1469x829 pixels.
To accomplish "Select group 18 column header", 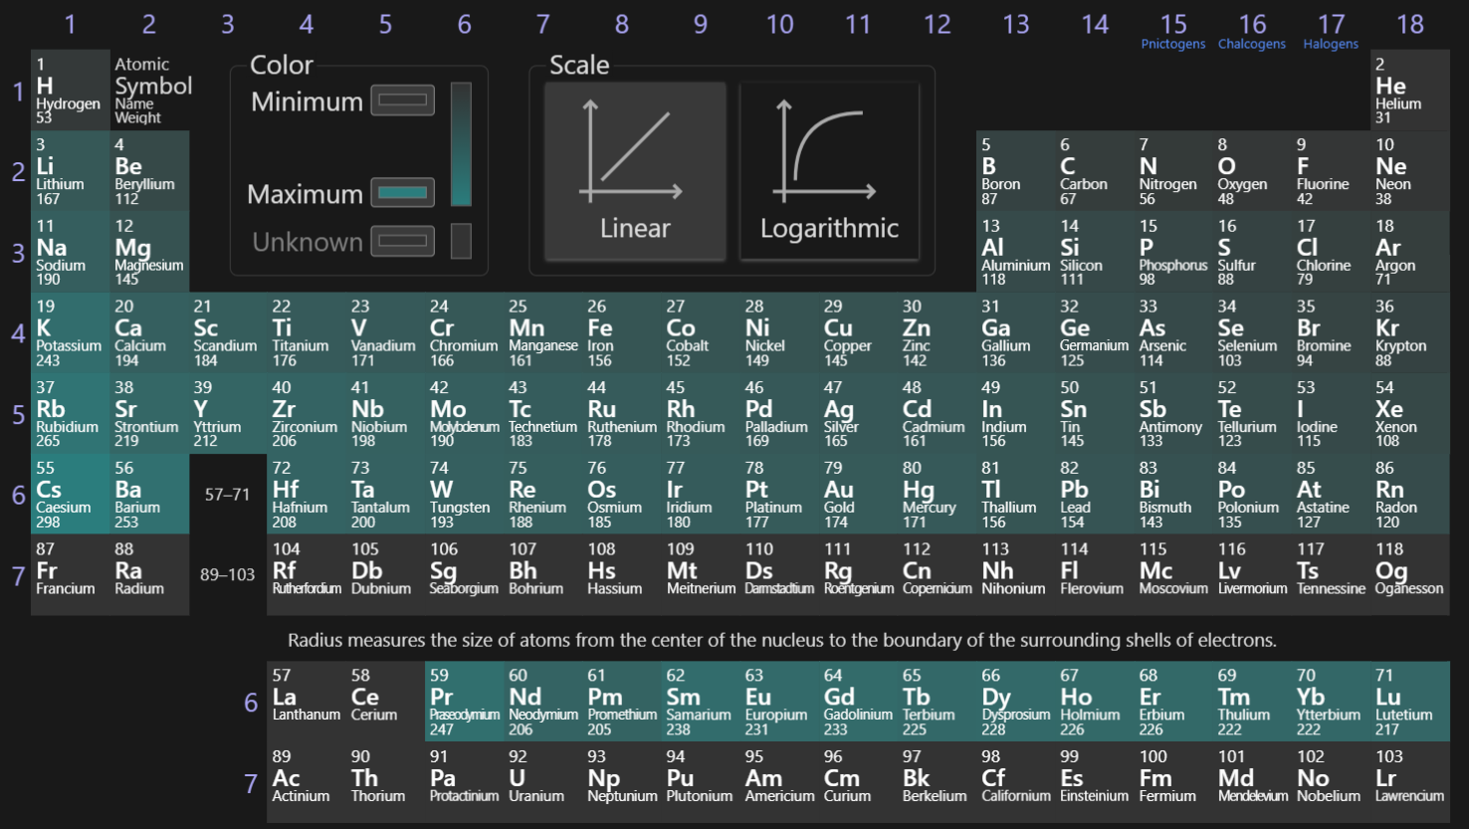I will point(1409,24).
